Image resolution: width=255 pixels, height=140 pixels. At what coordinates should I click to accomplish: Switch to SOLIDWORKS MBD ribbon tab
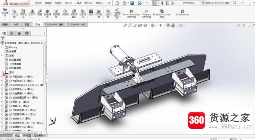tap(76, 25)
